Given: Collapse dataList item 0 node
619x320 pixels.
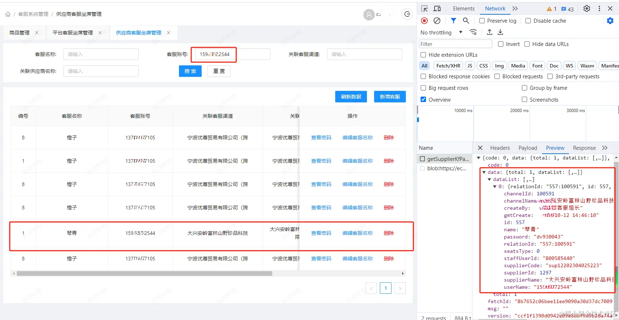Looking at the screenshot, I should tap(495, 186).
